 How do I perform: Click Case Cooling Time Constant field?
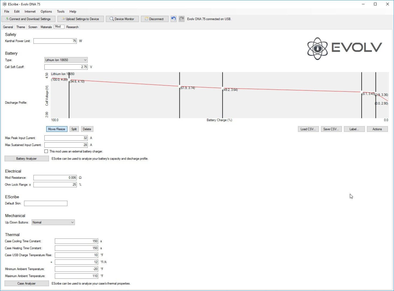[77, 241]
